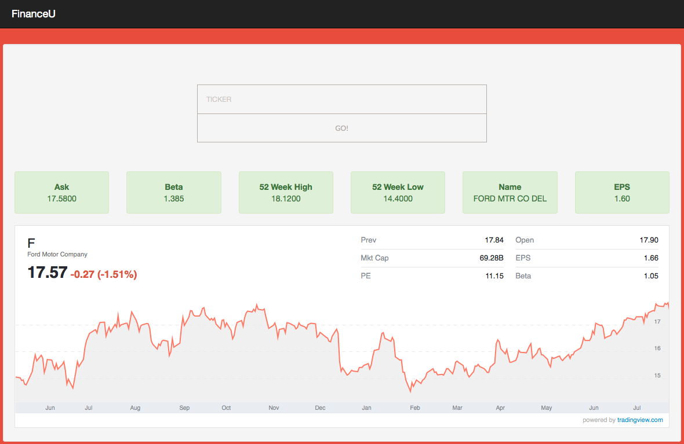Open the FinanceU home brand link
This screenshot has width=684, height=444.
[x=33, y=14]
